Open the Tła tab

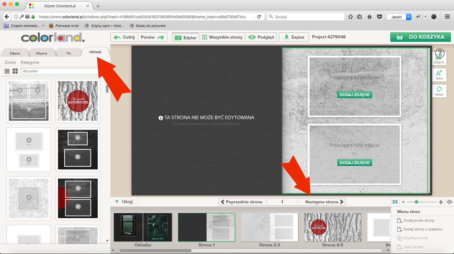point(68,53)
